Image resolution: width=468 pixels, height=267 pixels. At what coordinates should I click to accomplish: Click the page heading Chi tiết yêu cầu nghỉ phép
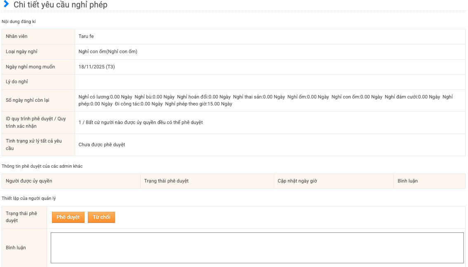pos(60,5)
